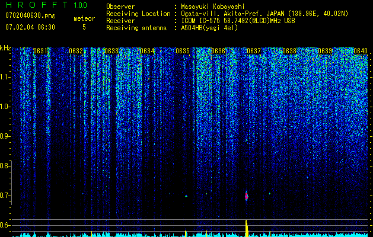Click the 0639 time marker
The image size is (373, 237).
pyautogui.click(x=325, y=51)
